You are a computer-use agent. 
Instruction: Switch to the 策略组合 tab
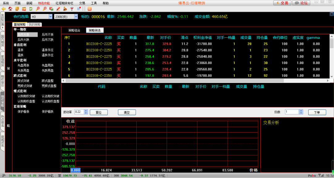tap(74, 30)
